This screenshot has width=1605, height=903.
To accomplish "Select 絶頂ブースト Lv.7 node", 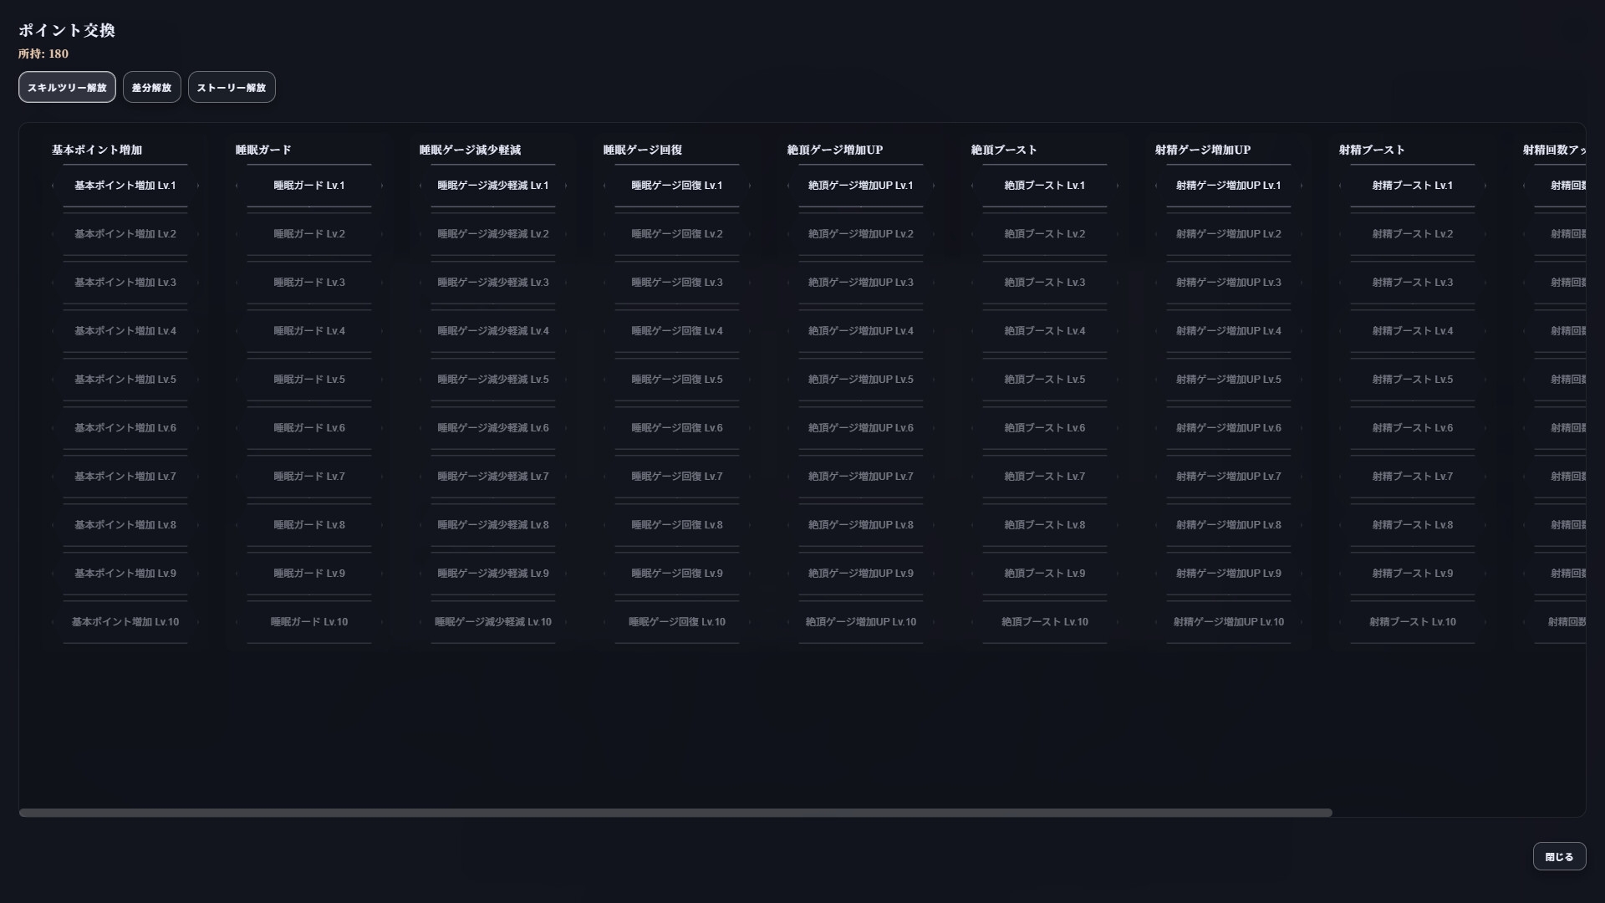I will pos(1045,477).
